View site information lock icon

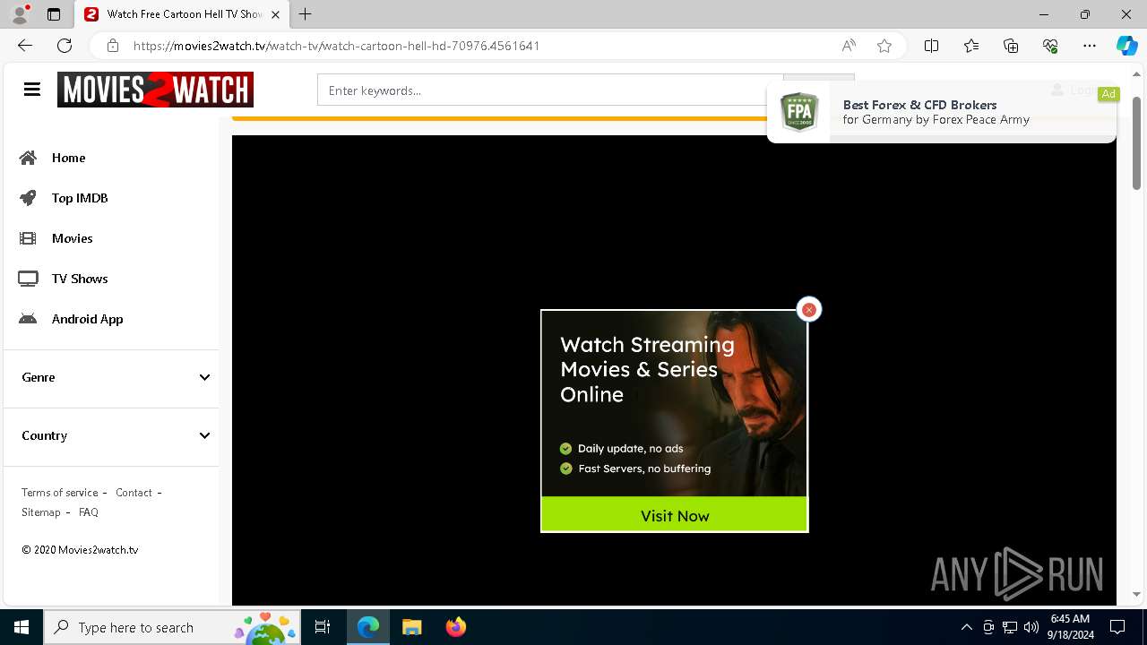[112, 46]
